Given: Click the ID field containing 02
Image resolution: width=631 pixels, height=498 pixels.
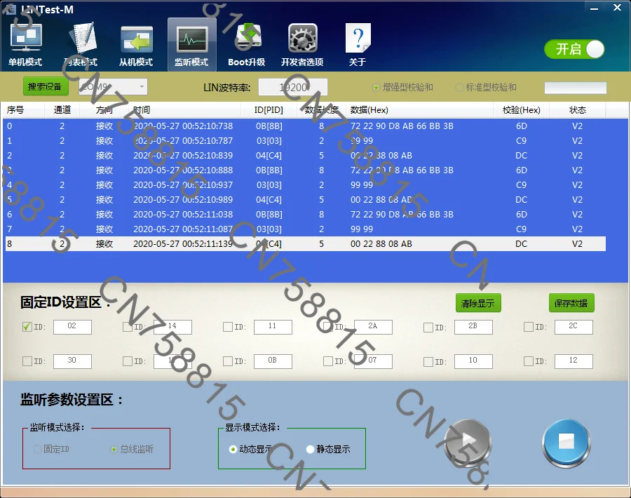Looking at the screenshot, I should 72,327.
